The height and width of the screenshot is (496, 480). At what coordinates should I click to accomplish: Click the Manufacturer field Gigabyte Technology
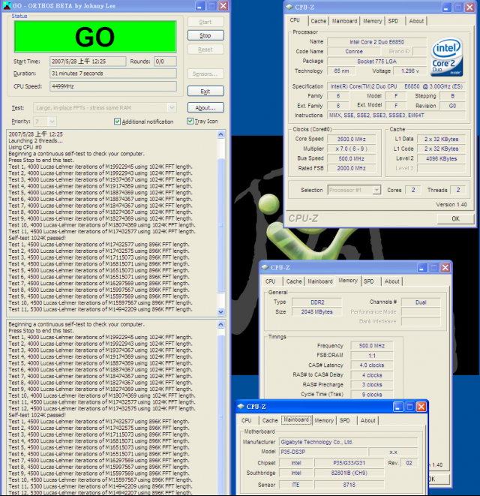(x=348, y=442)
